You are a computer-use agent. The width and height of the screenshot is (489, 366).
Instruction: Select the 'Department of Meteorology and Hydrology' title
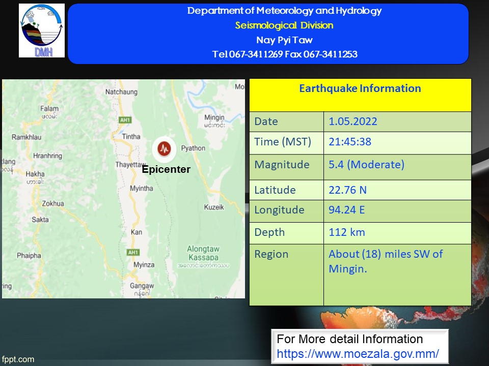point(284,11)
